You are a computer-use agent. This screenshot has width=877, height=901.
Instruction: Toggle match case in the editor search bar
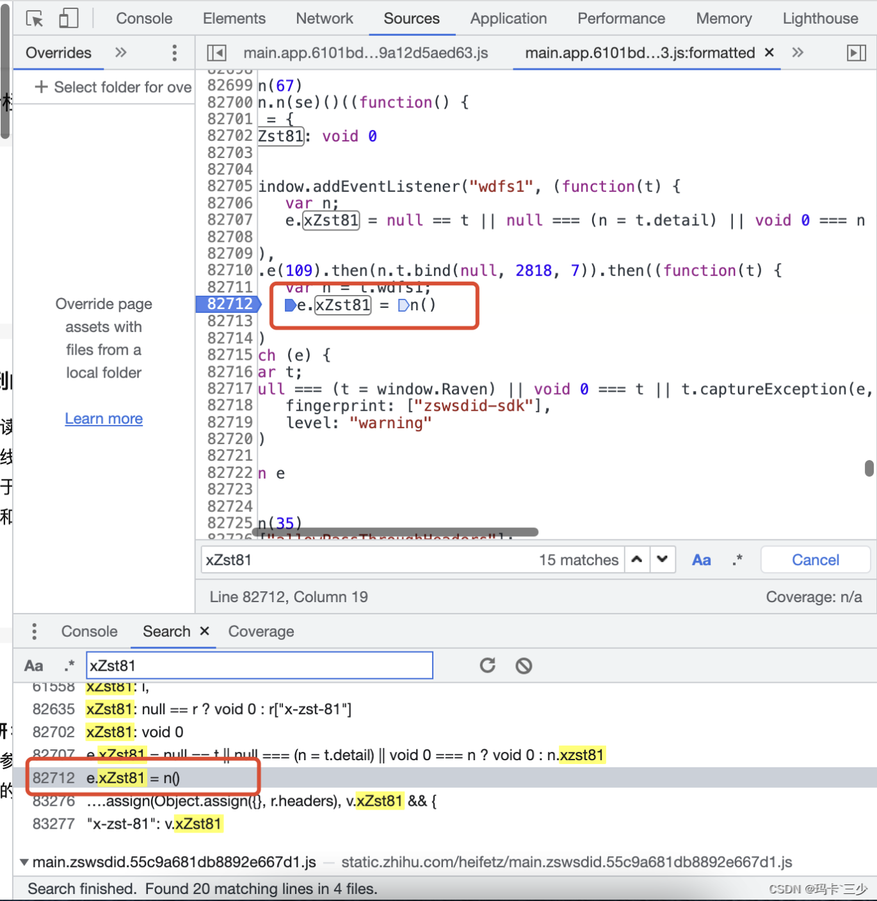pyautogui.click(x=702, y=559)
